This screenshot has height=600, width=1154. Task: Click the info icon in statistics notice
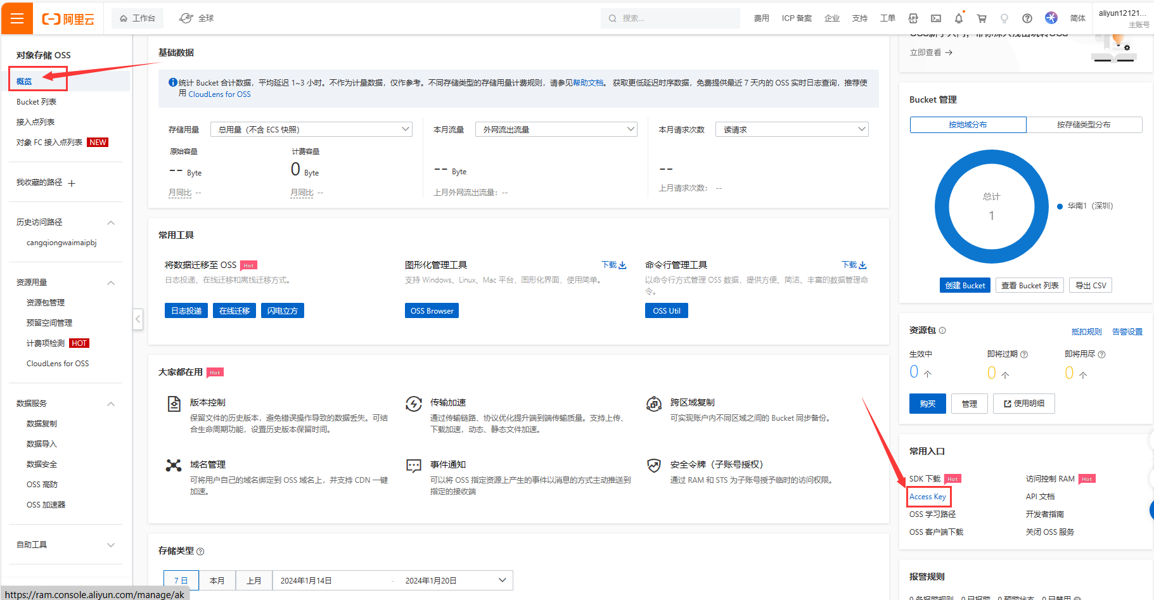[173, 82]
